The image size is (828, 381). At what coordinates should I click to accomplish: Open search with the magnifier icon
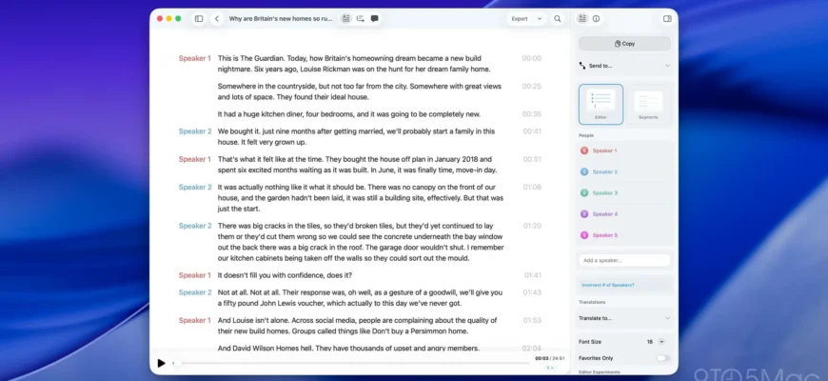pyautogui.click(x=557, y=18)
